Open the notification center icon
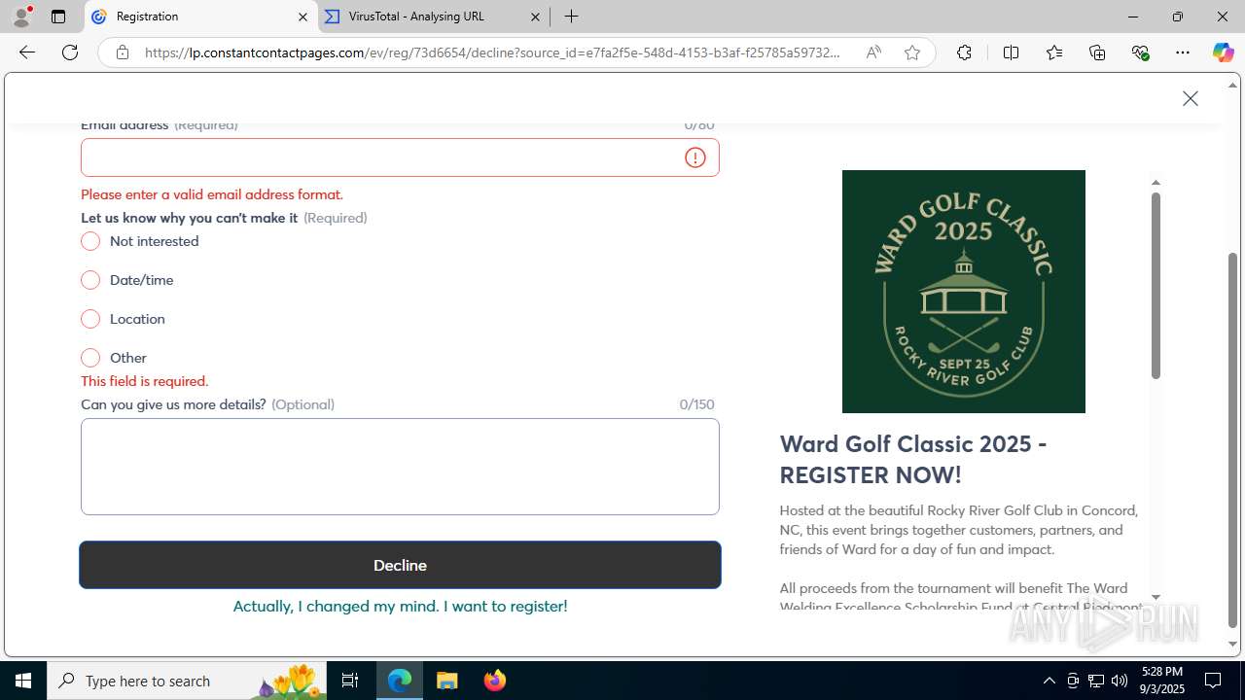The image size is (1245, 700). (1213, 681)
